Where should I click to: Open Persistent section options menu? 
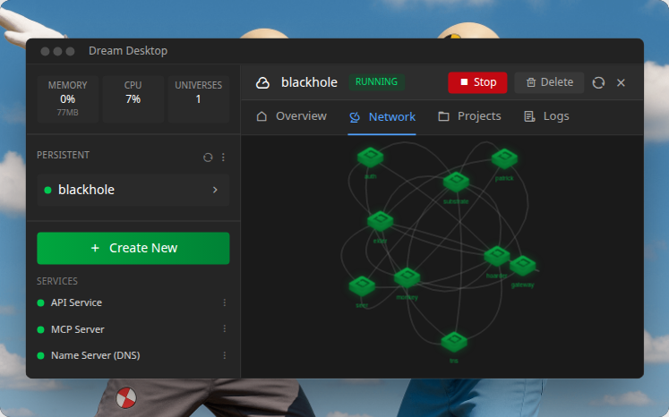[x=223, y=157]
